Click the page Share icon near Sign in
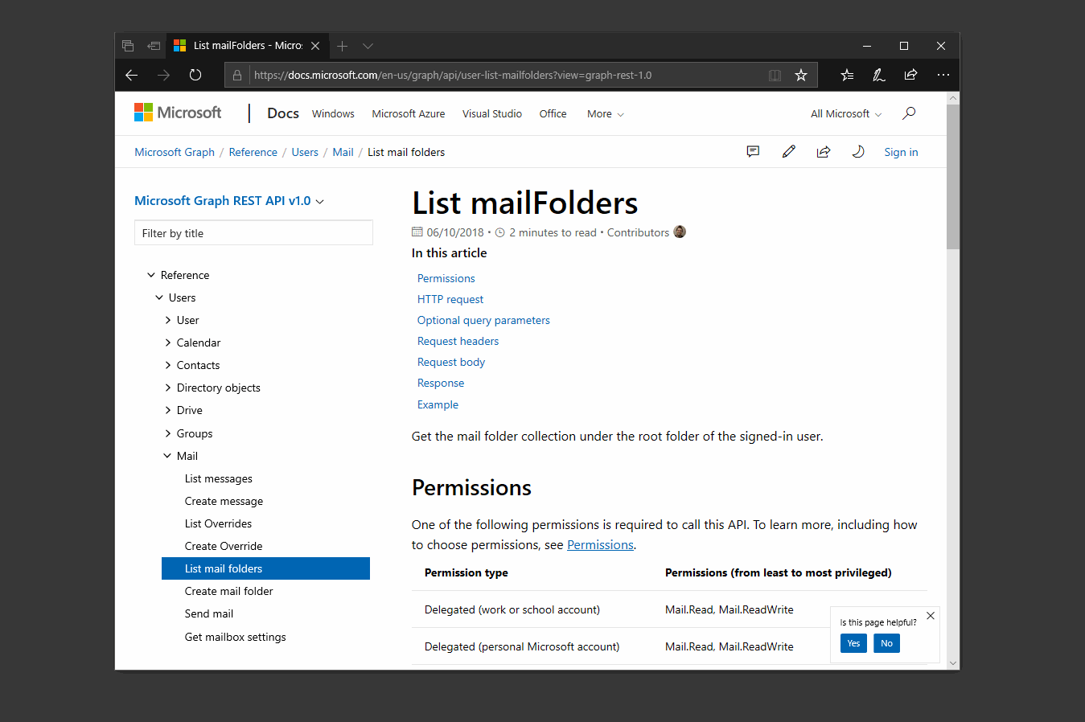This screenshot has width=1085, height=722. pos(824,151)
